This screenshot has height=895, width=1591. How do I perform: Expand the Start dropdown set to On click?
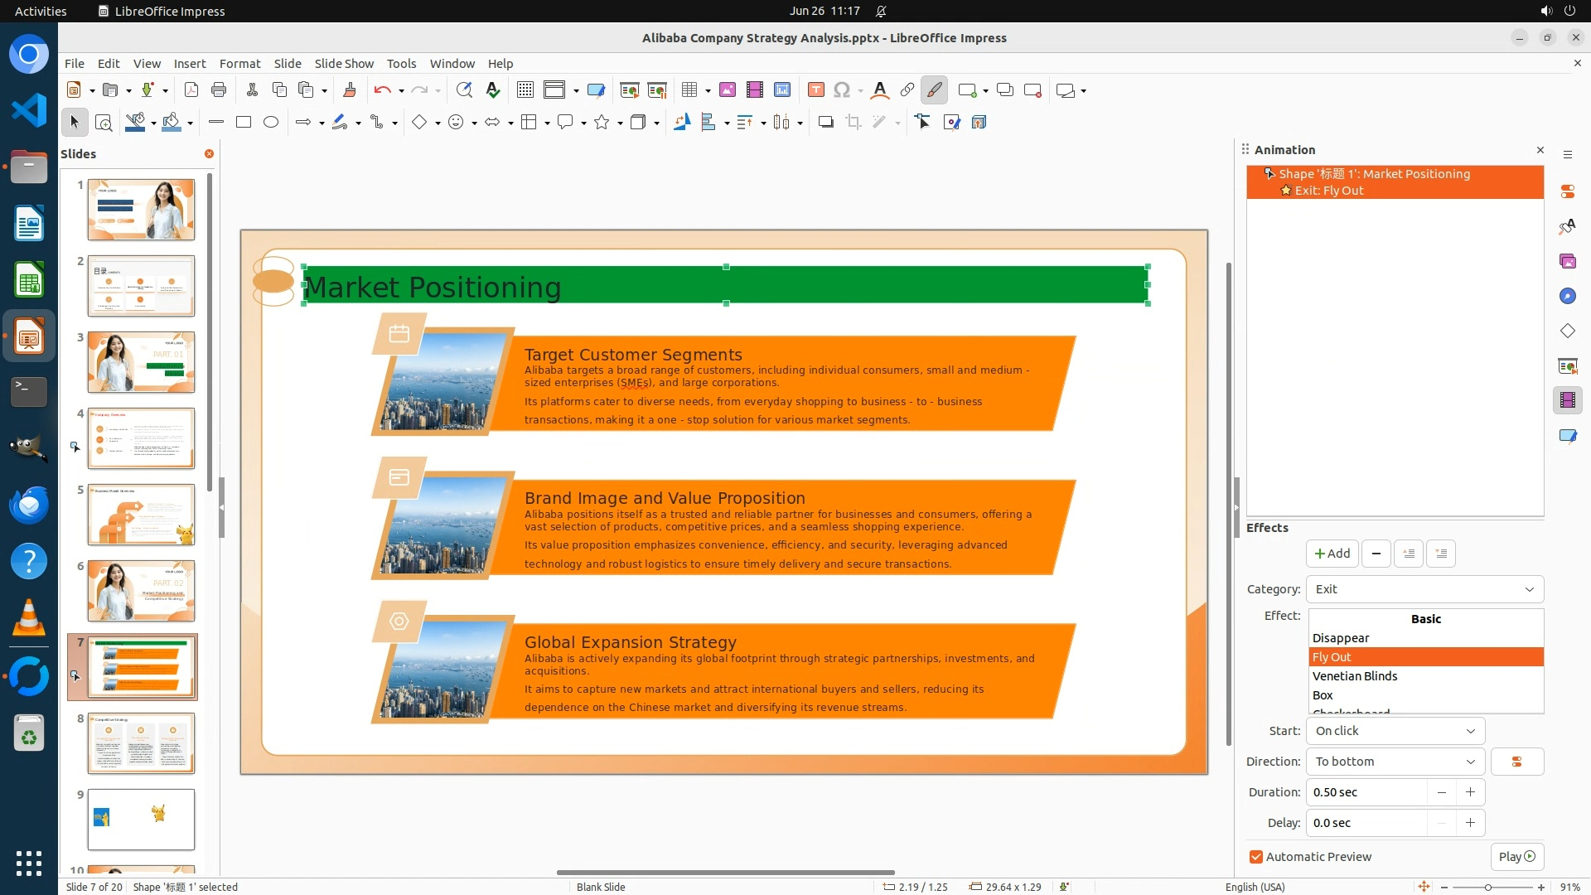1395,731
